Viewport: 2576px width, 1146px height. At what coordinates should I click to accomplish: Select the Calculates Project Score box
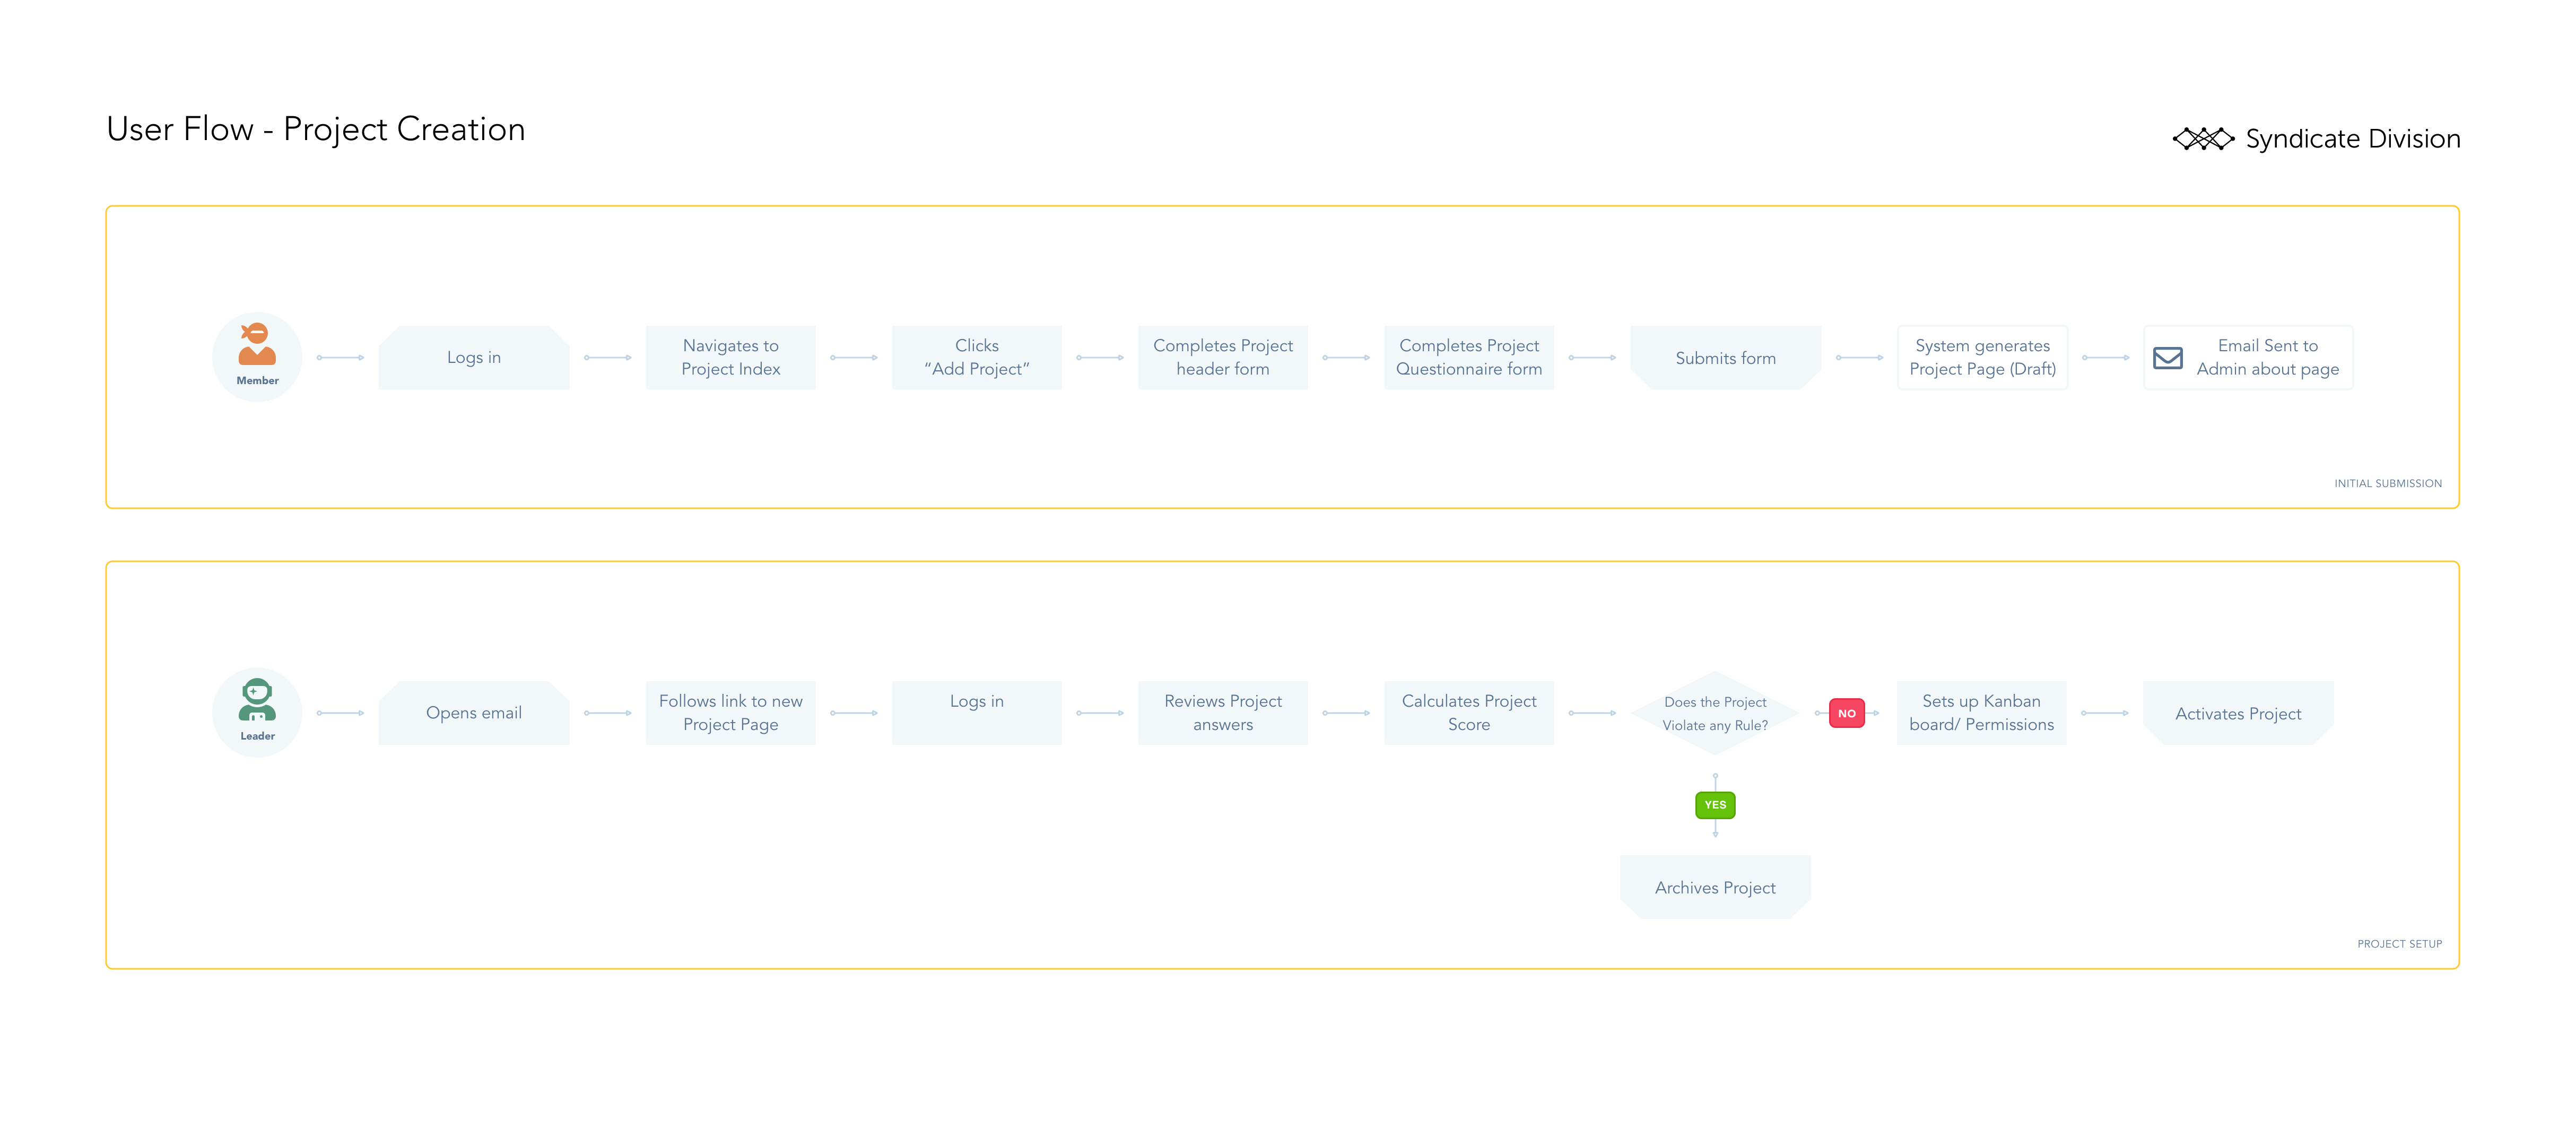point(1468,713)
